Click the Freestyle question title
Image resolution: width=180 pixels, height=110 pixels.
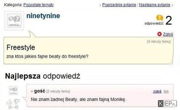point(21,47)
